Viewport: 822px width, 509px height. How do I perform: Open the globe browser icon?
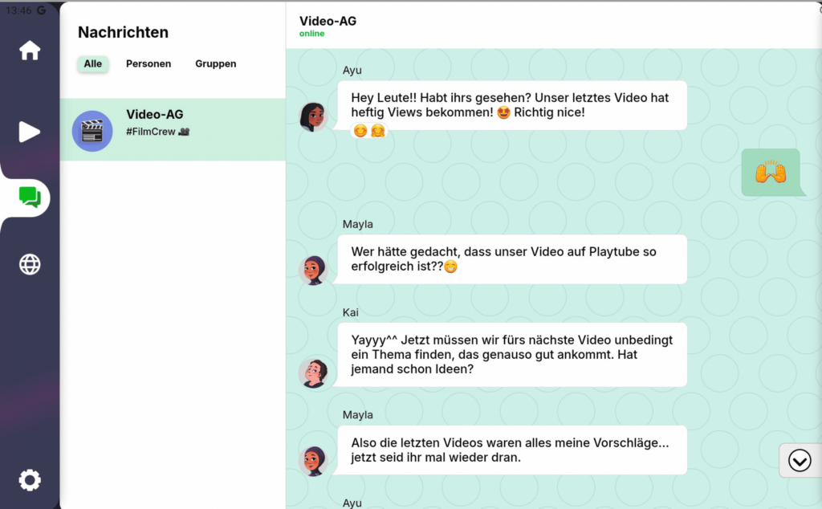(x=30, y=264)
